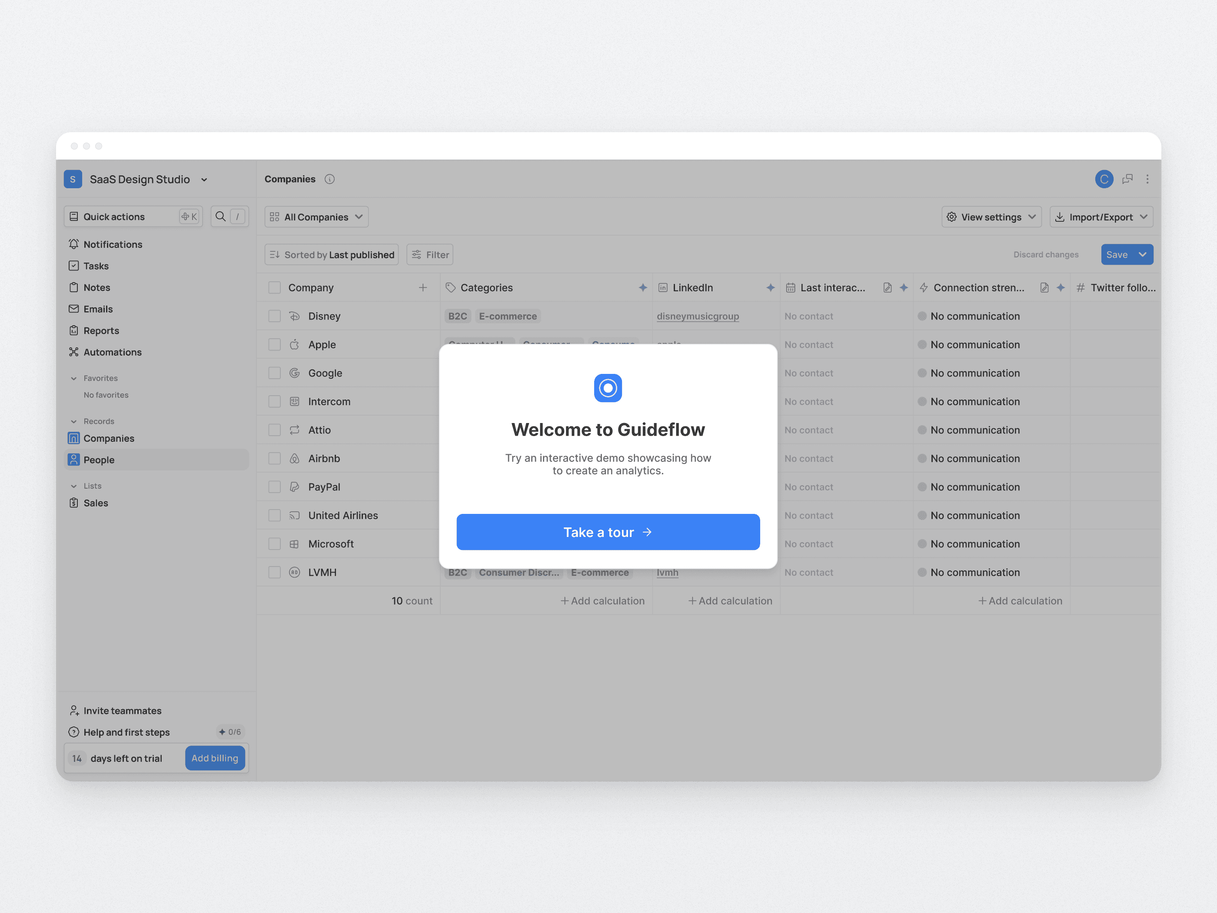
Task: Click the Twitter followers column header
Action: [x=1116, y=288]
